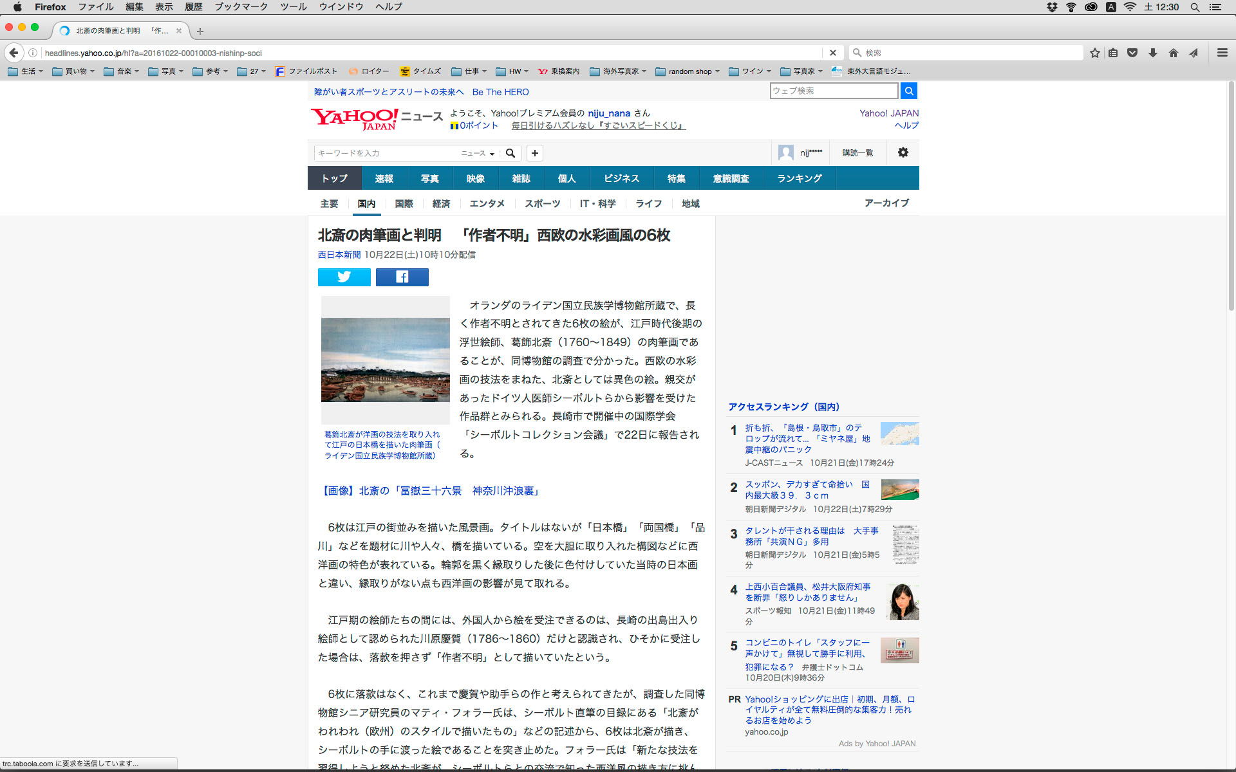Click the Hokusai painting thumbnail

pyautogui.click(x=385, y=359)
